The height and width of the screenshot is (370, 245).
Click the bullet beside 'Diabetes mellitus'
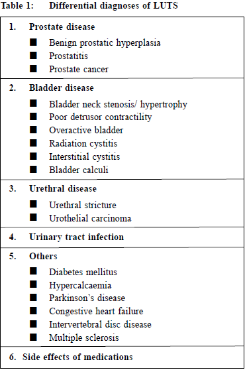click(x=33, y=271)
